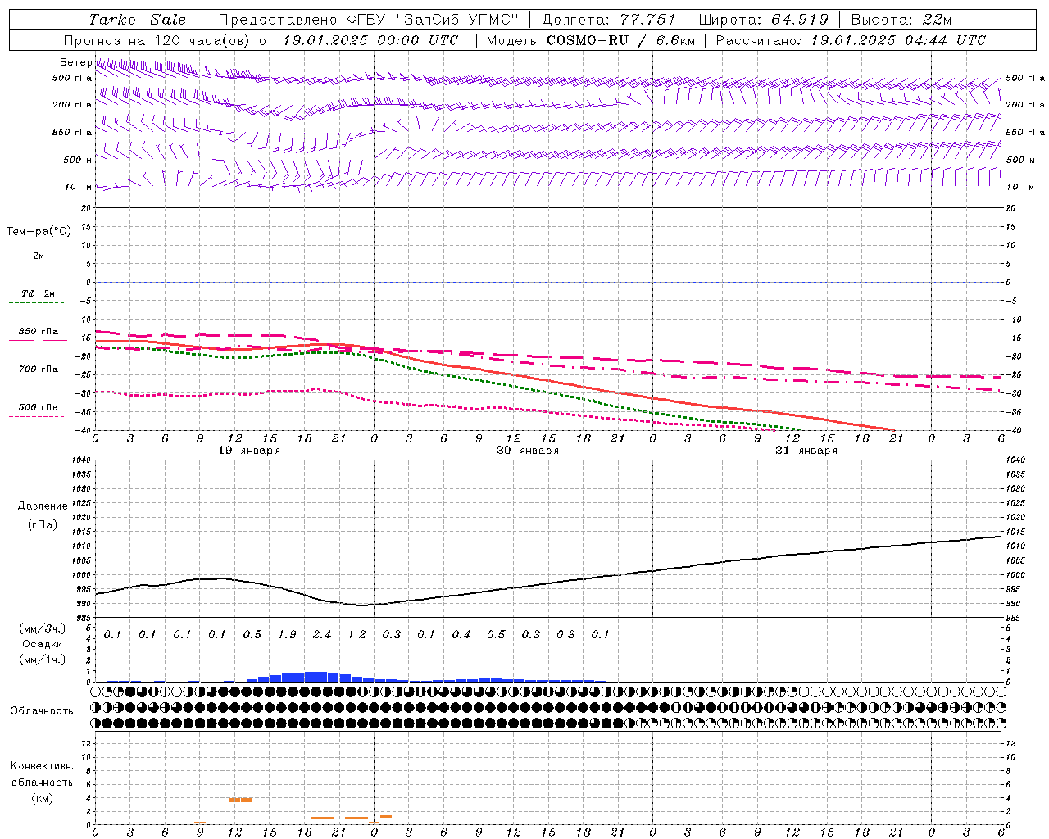Click the Прогноз на 120 часа(ов) text
Image resolution: width=1049 pixels, height=839 pixels.
(x=157, y=40)
